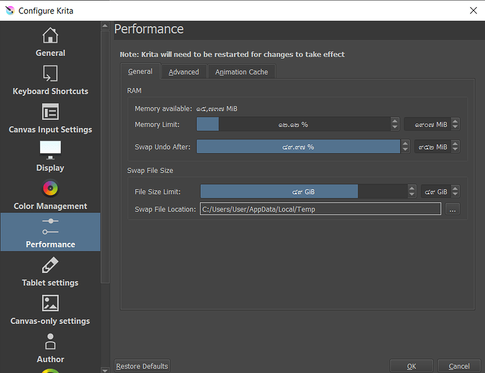
Task: Decrease File Size Limit GiB down arrow
Action: tap(455, 195)
